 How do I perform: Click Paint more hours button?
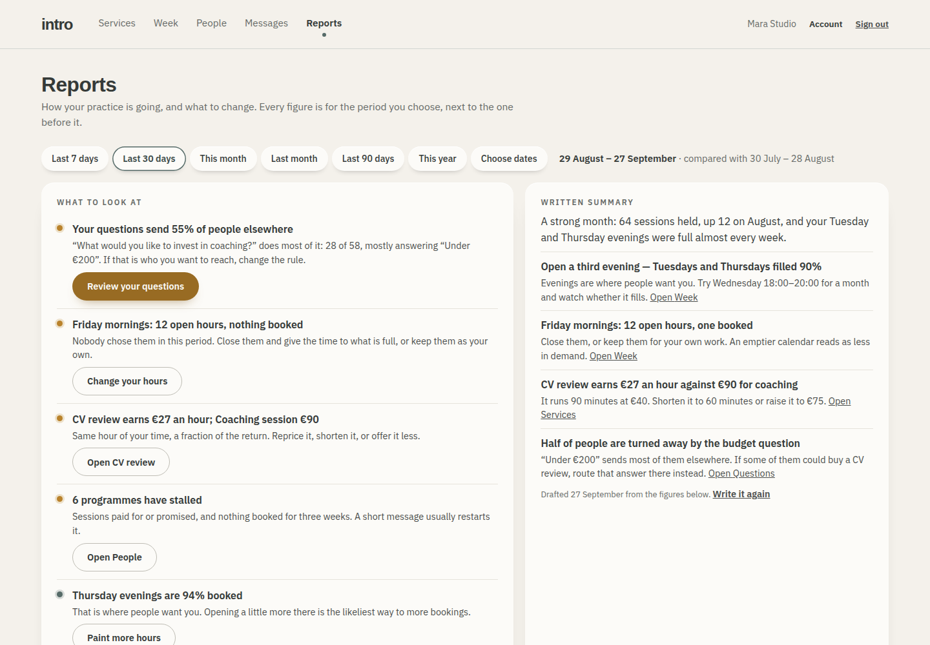pos(124,635)
